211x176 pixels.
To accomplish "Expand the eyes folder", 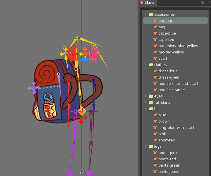I will (146, 96).
